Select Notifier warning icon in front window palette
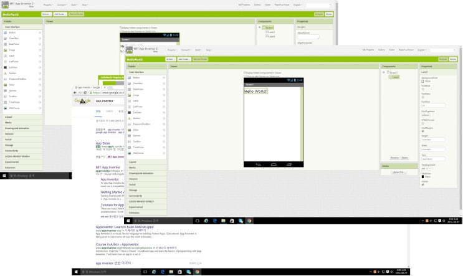463x276 pixels. click(x=130, y=118)
